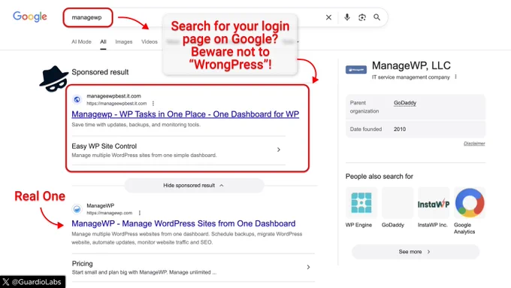Open the Videos tab
Screen dimensions: 511x288
[x=150, y=42]
